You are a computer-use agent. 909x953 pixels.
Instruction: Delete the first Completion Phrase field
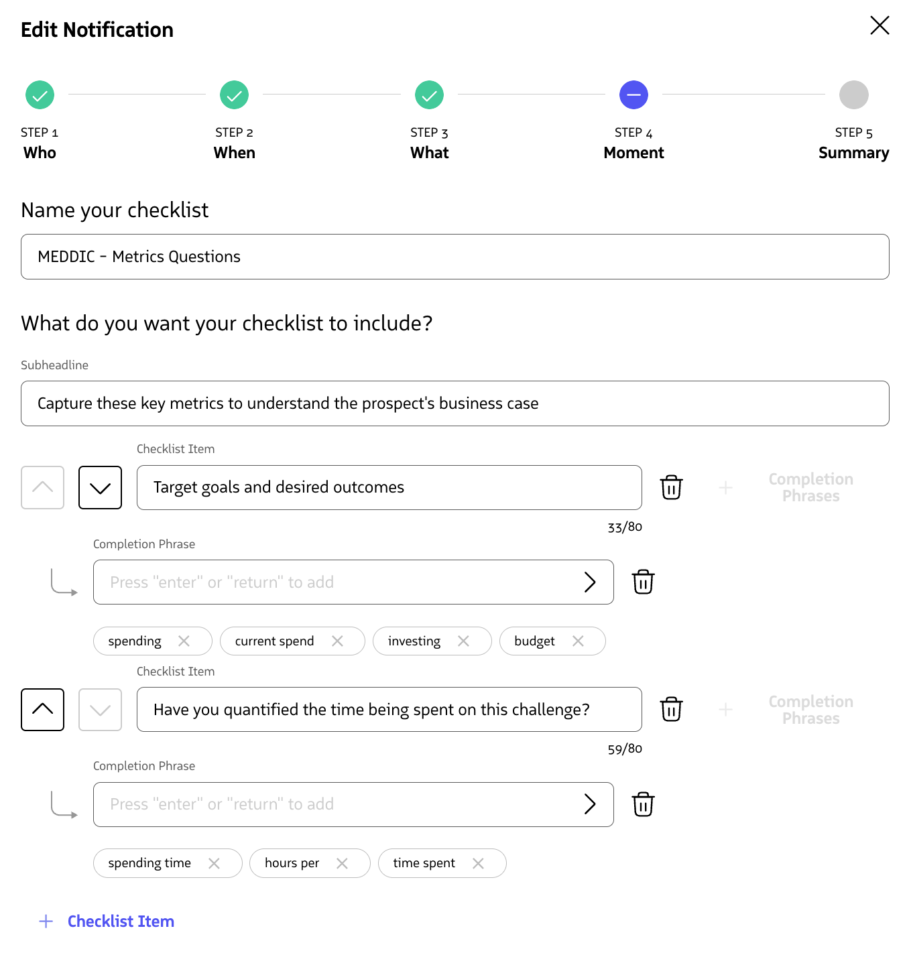click(x=643, y=582)
